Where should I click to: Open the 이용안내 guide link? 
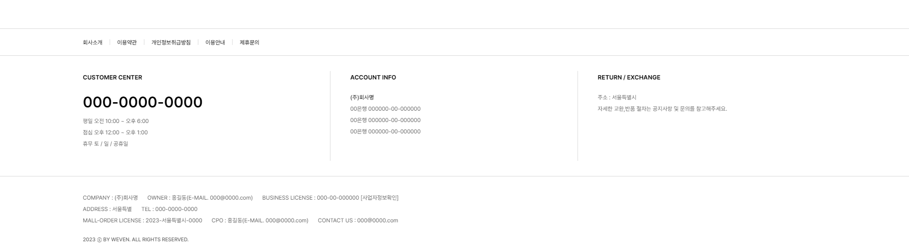(215, 43)
